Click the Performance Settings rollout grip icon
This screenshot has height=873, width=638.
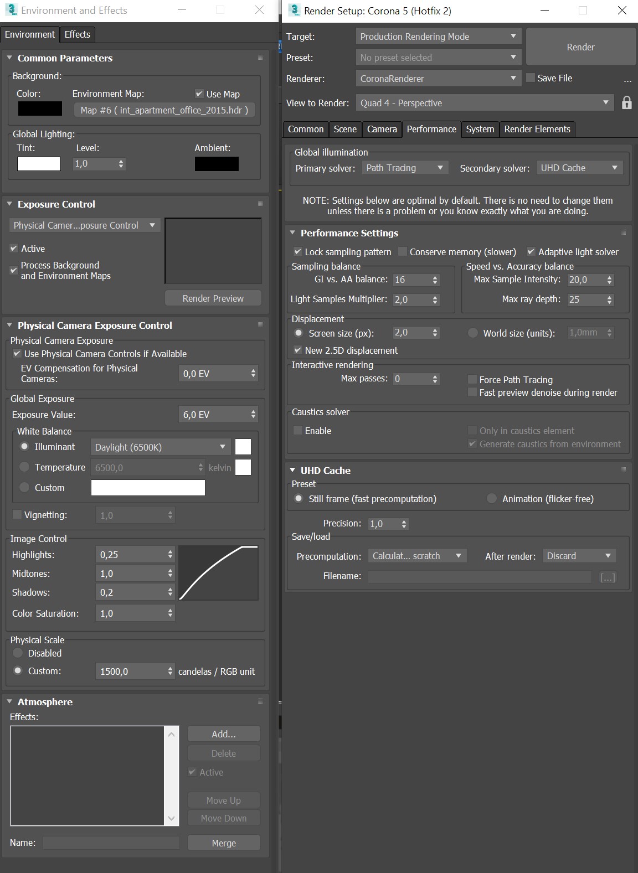pos(623,233)
